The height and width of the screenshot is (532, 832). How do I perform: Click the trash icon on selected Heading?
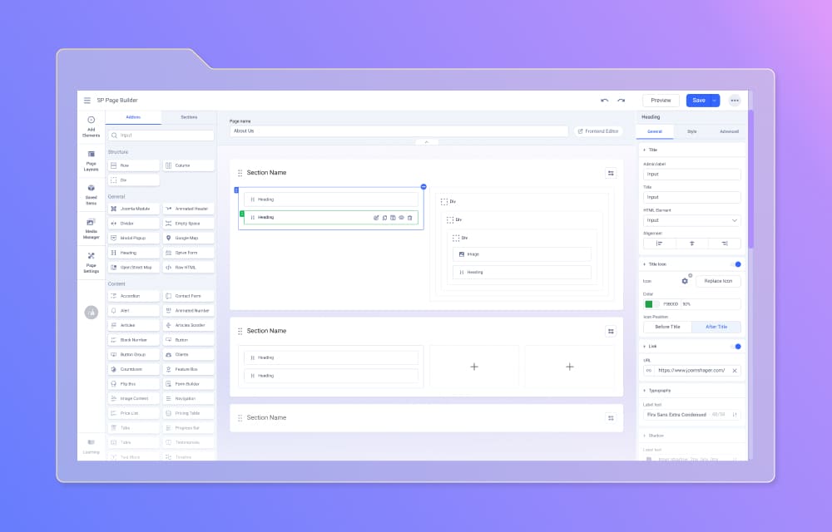click(x=409, y=218)
